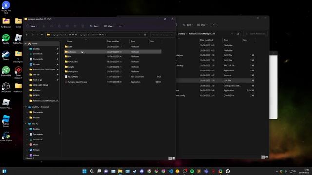Image resolution: width=312 pixels, height=175 pixels.
Task: Open the Windows Start menu on taskbar
Action: click(x=84, y=171)
